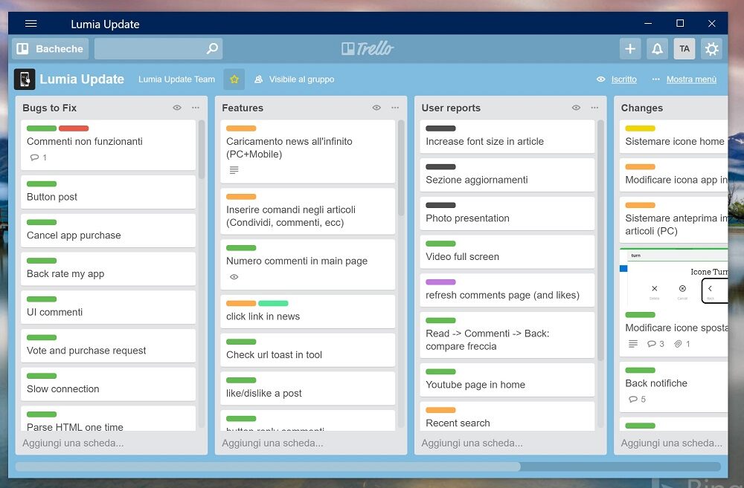Add a card to Bugs to Fix
Image resolution: width=744 pixels, height=488 pixels.
coord(73,443)
